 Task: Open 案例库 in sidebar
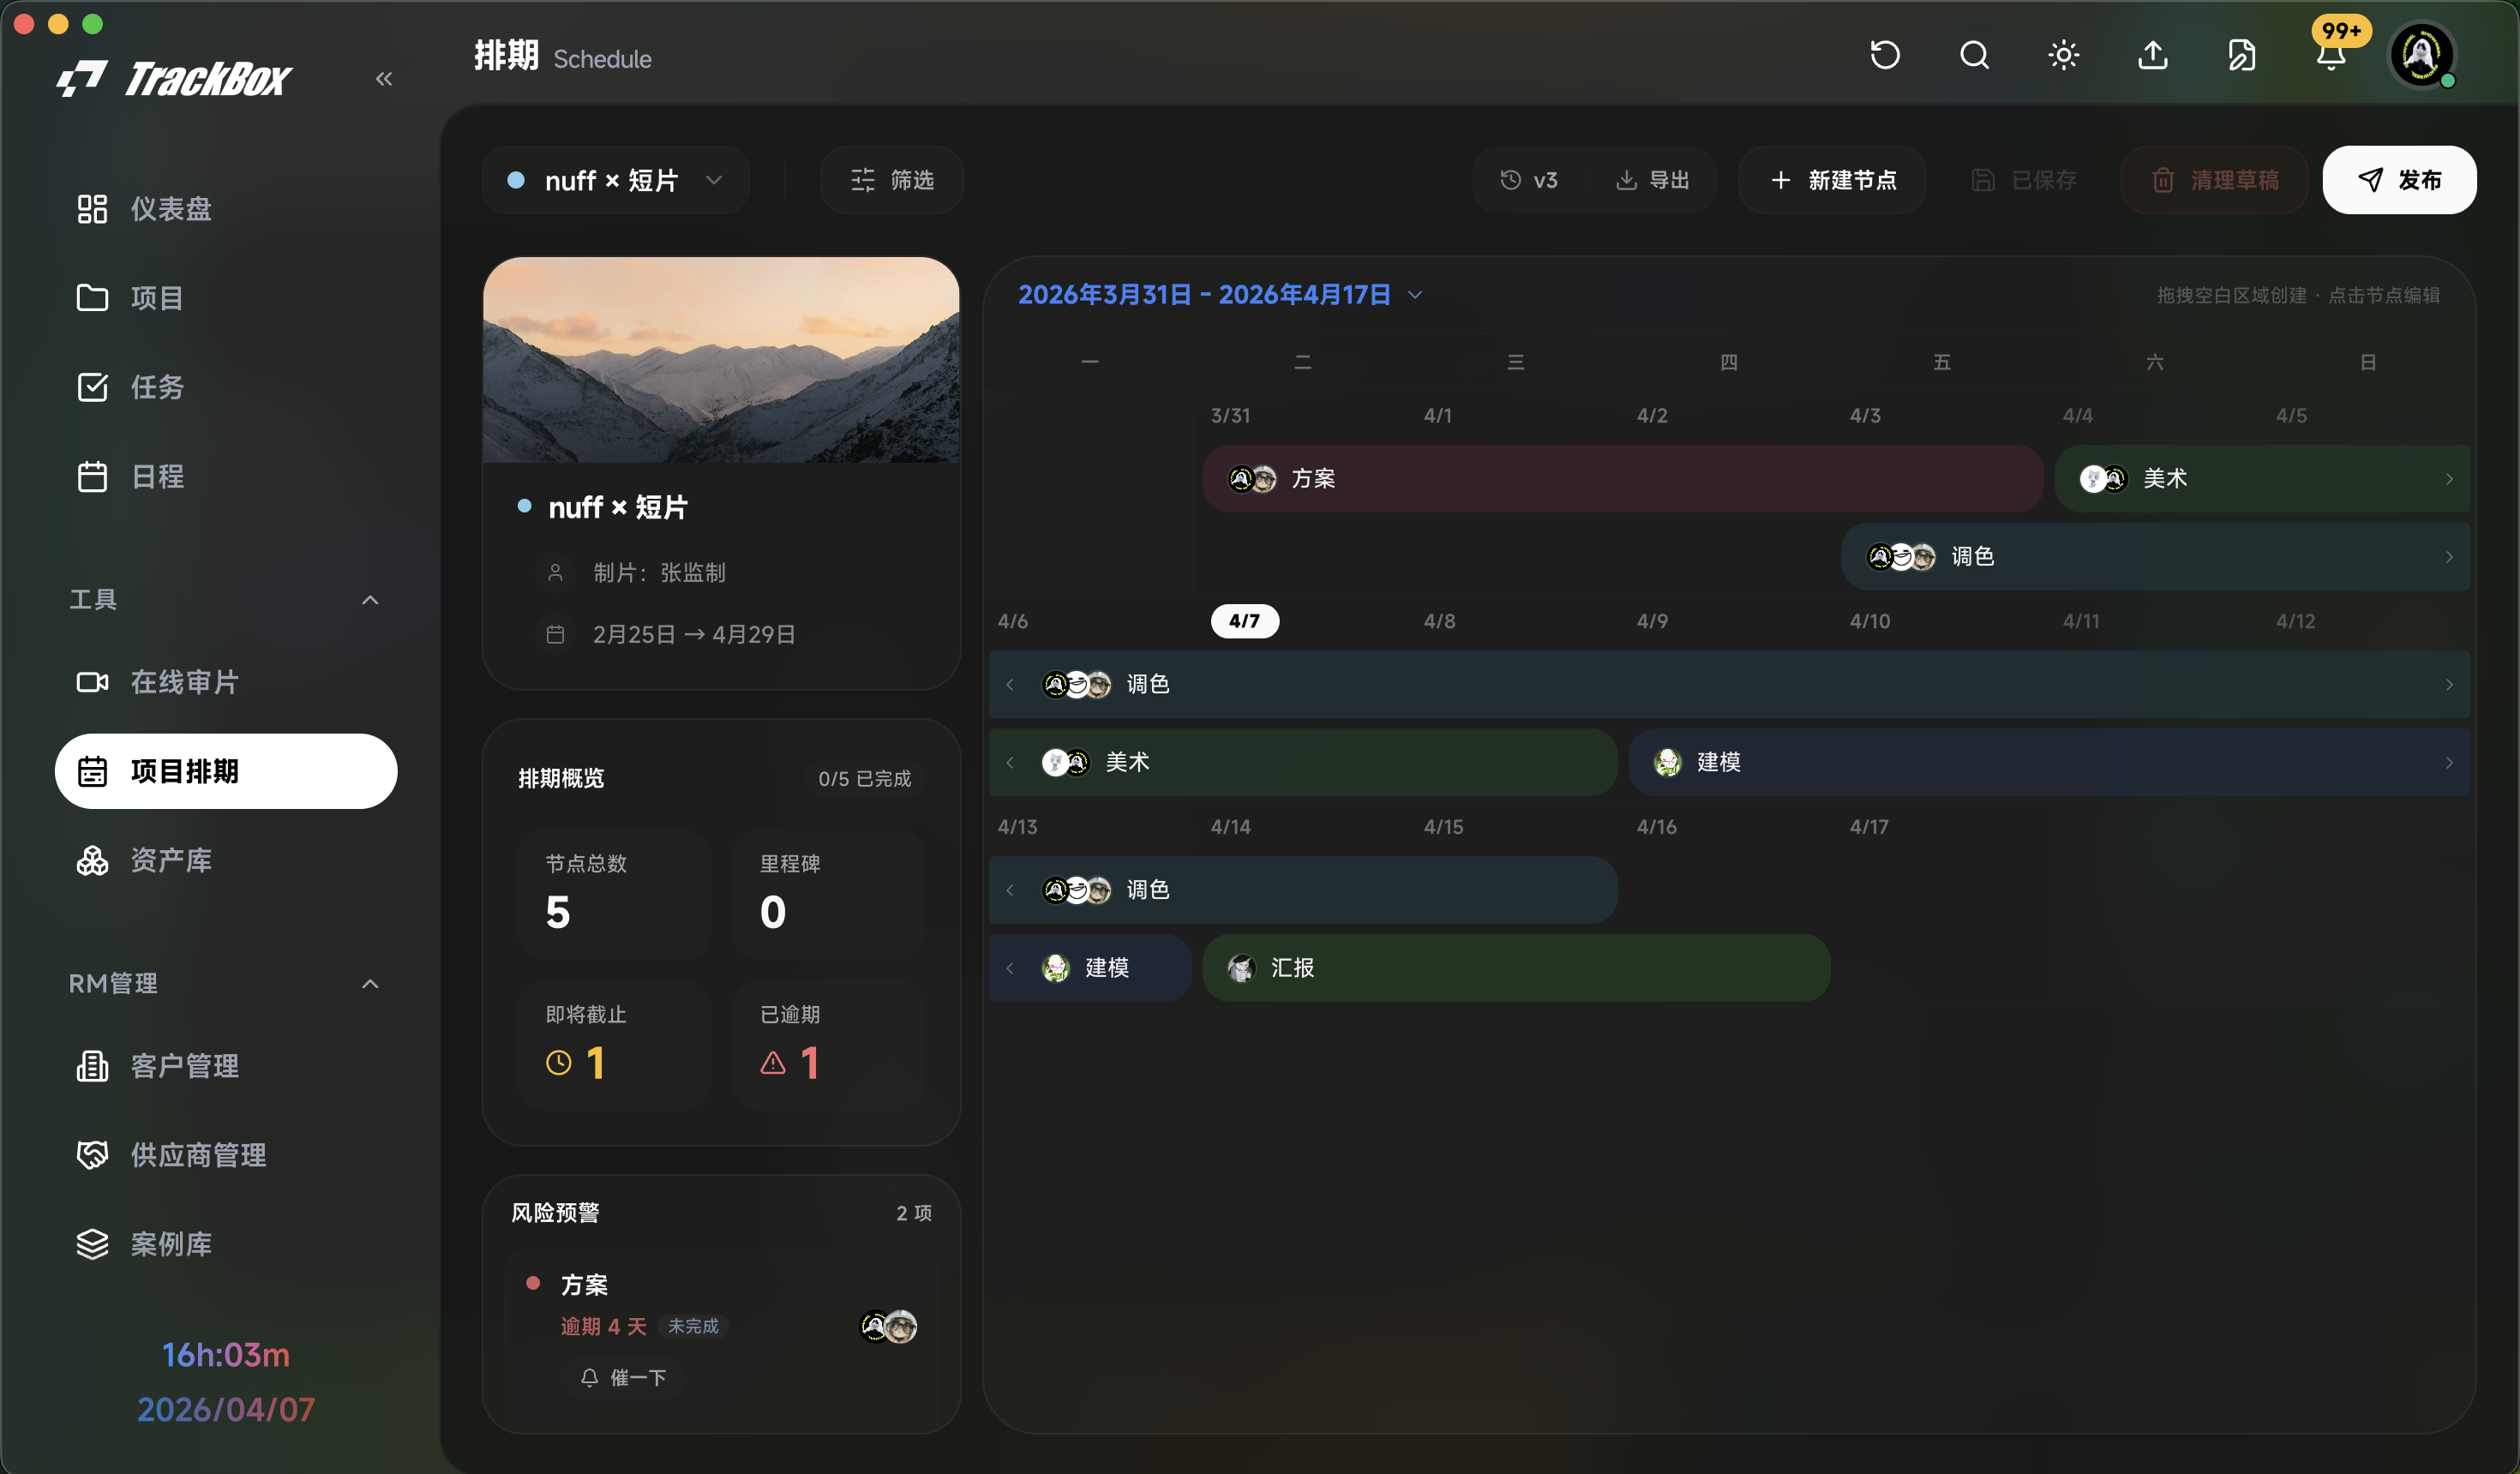(226, 1244)
